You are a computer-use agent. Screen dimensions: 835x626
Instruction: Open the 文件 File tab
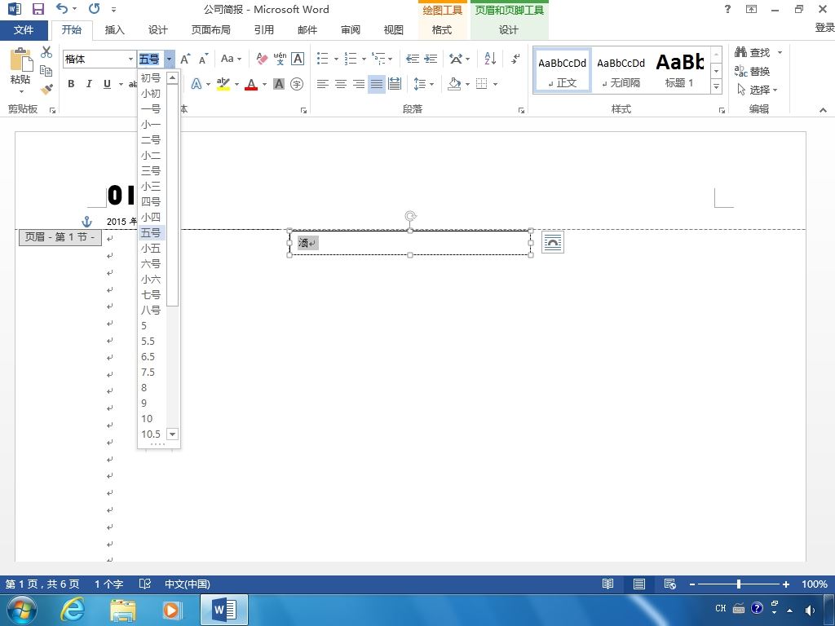[x=24, y=30]
